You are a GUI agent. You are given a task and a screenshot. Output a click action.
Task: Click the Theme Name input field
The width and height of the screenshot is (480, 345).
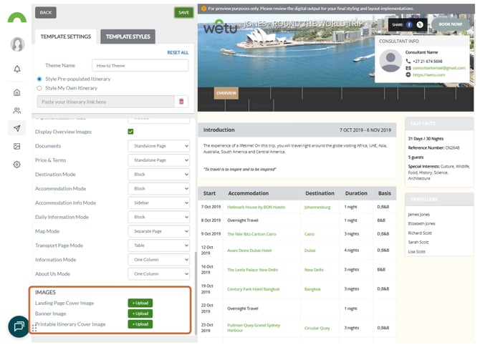coord(140,65)
